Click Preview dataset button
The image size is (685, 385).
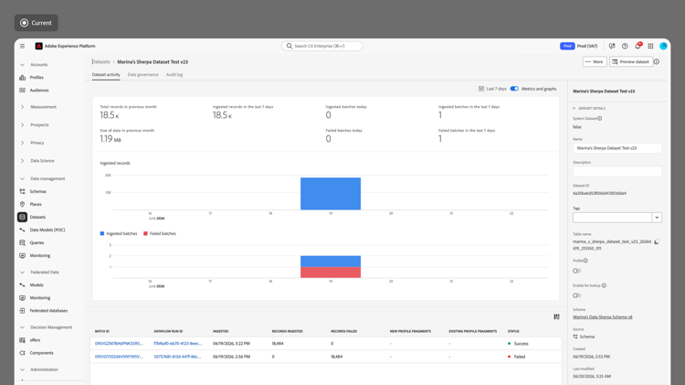(631, 61)
